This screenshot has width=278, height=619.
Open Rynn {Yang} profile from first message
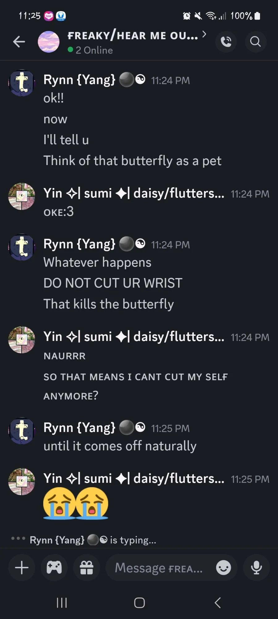pyautogui.click(x=79, y=80)
